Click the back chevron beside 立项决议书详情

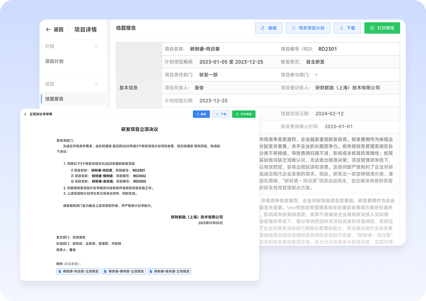tap(25, 114)
